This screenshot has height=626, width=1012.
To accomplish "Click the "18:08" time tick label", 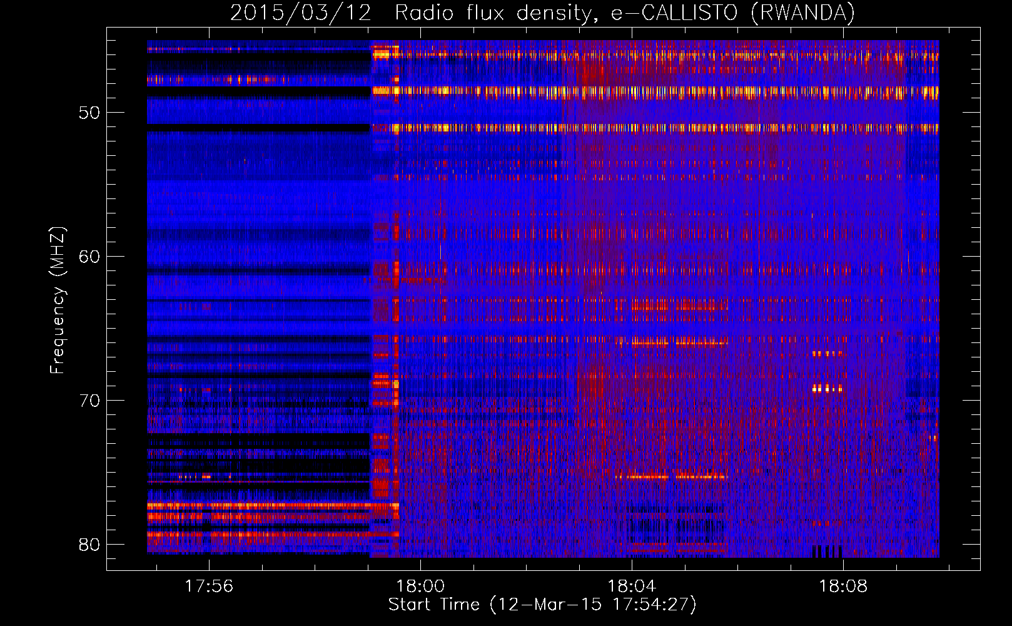I will [843, 586].
